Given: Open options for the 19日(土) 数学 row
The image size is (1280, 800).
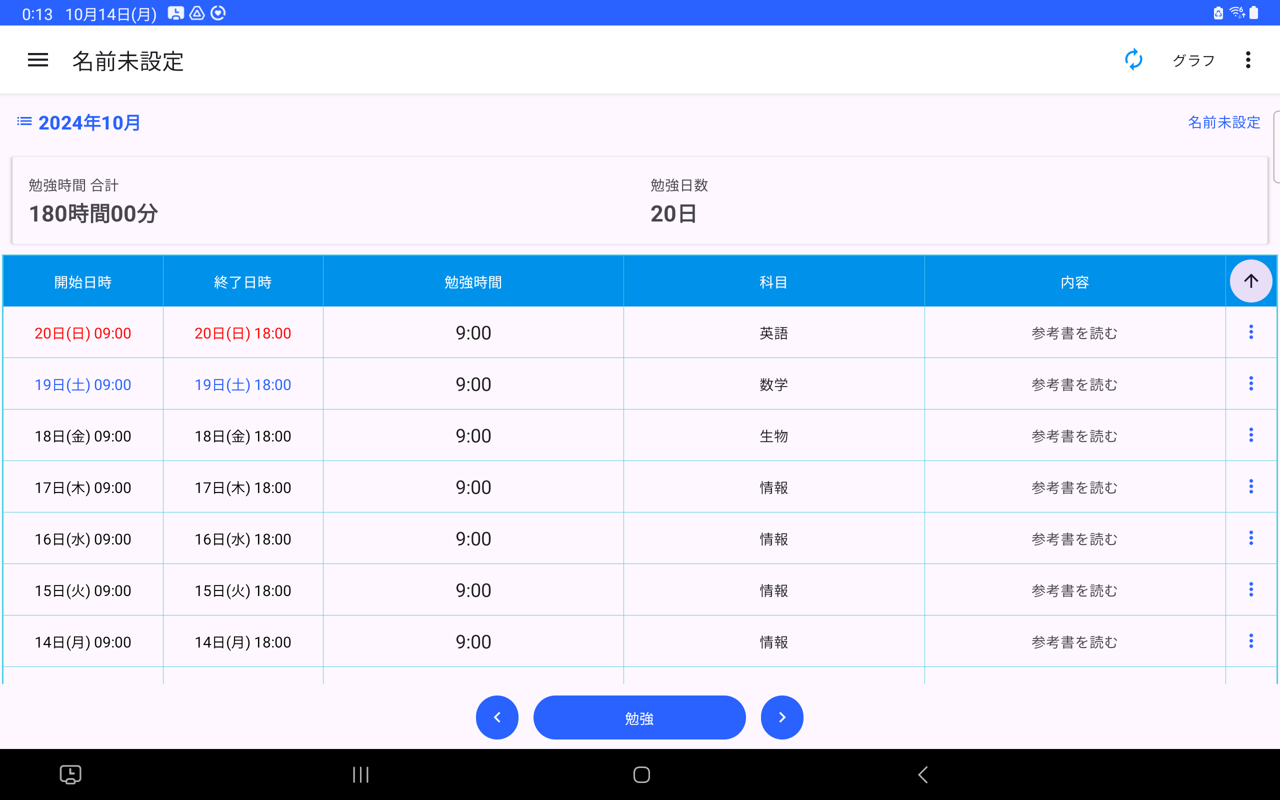Looking at the screenshot, I should [1250, 383].
